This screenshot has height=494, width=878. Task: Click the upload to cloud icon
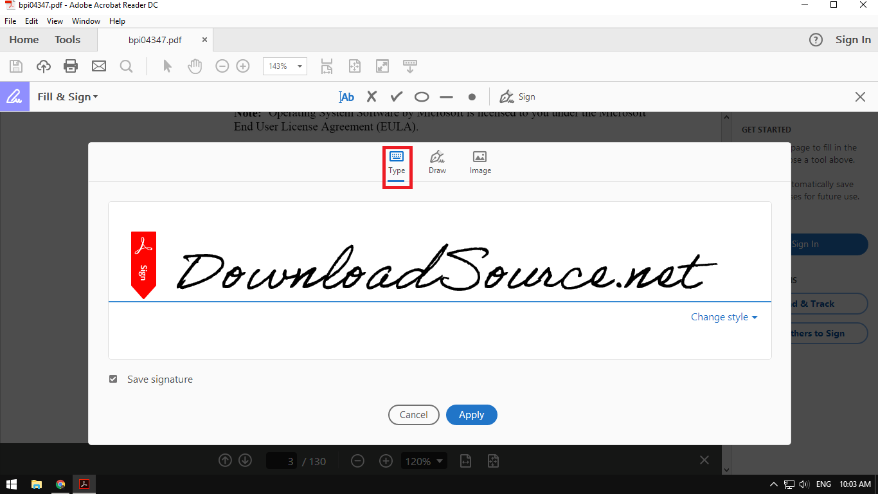[x=43, y=66]
